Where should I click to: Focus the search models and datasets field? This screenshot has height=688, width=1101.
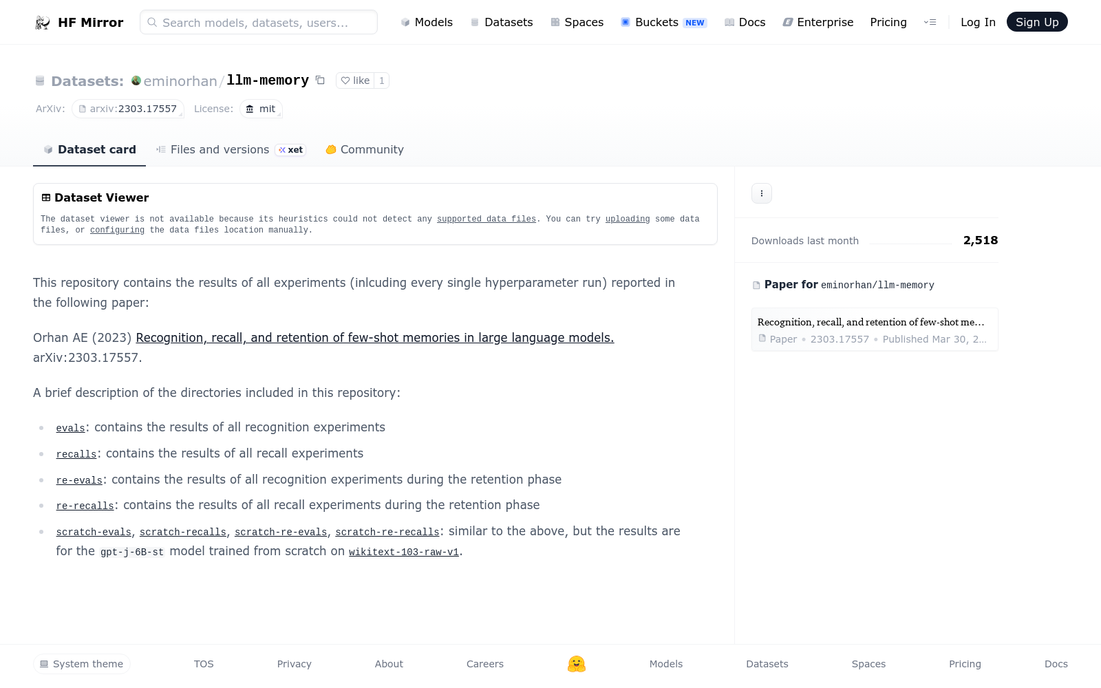tap(259, 22)
